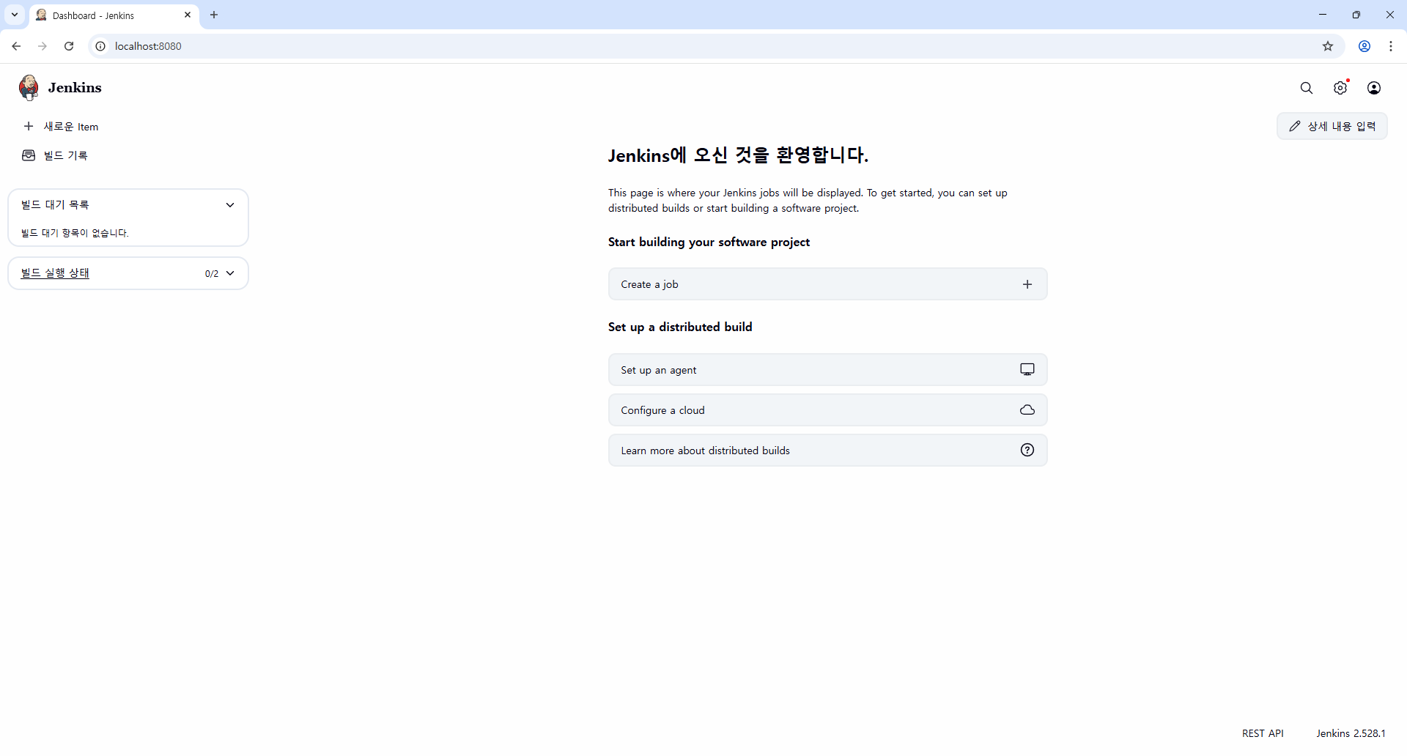
Task: Click the plus icon on Create a job
Action: pyautogui.click(x=1027, y=284)
